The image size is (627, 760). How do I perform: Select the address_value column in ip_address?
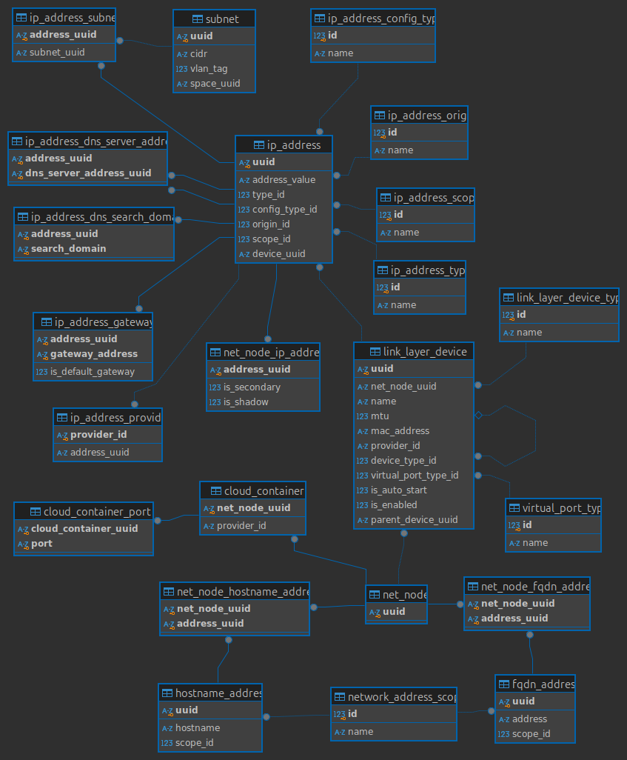coord(284,180)
